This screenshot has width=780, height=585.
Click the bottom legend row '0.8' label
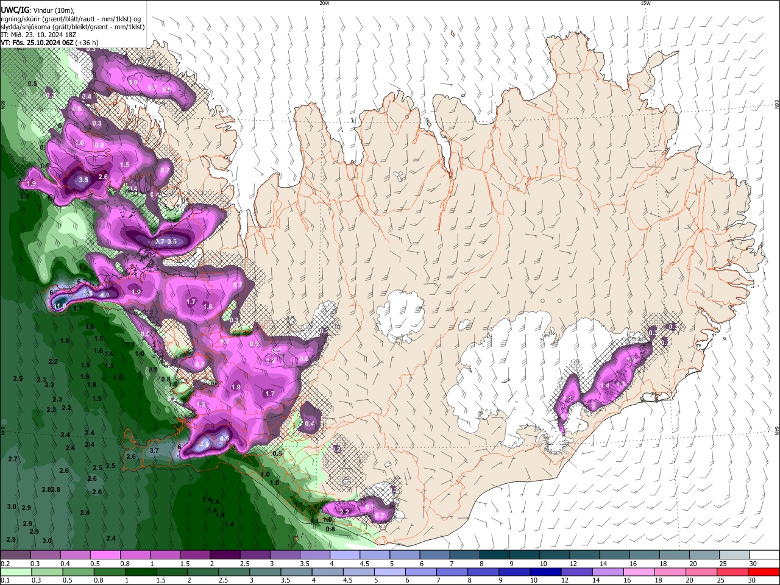pos(99,580)
